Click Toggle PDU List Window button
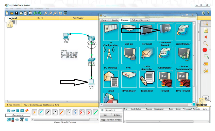The height and width of the screenshot is (131, 215). click(111, 120)
